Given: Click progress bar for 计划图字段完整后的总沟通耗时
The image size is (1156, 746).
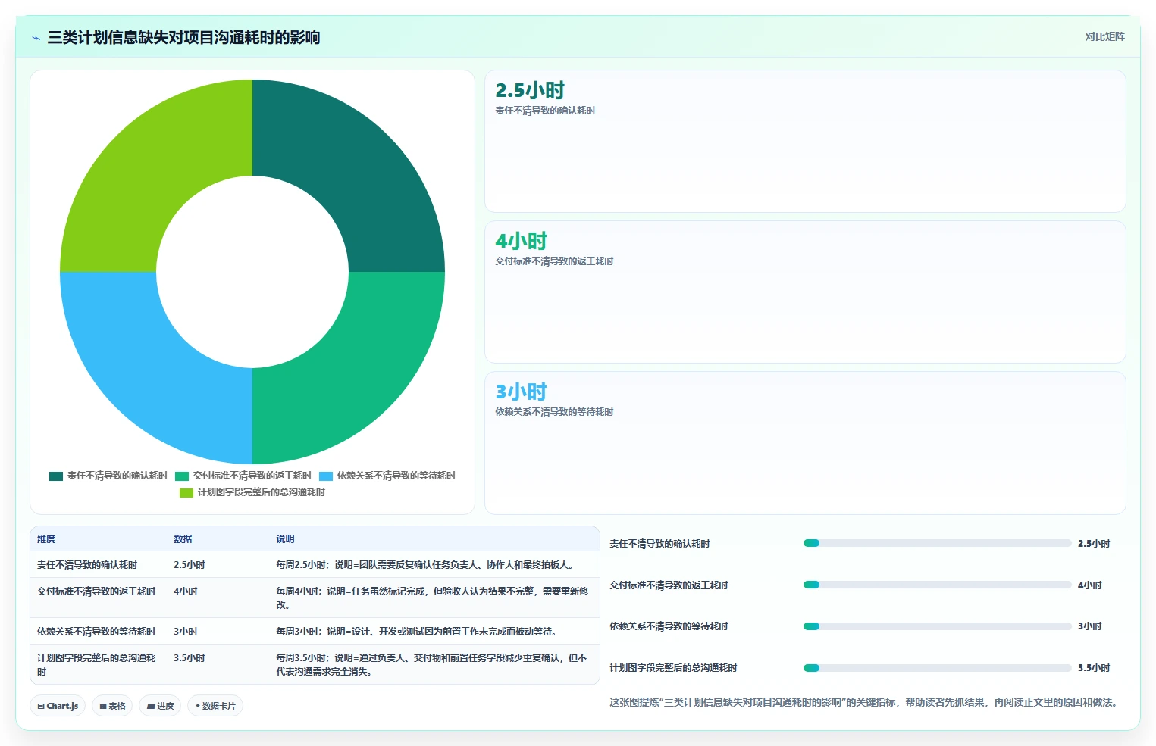Looking at the screenshot, I should coord(937,668).
